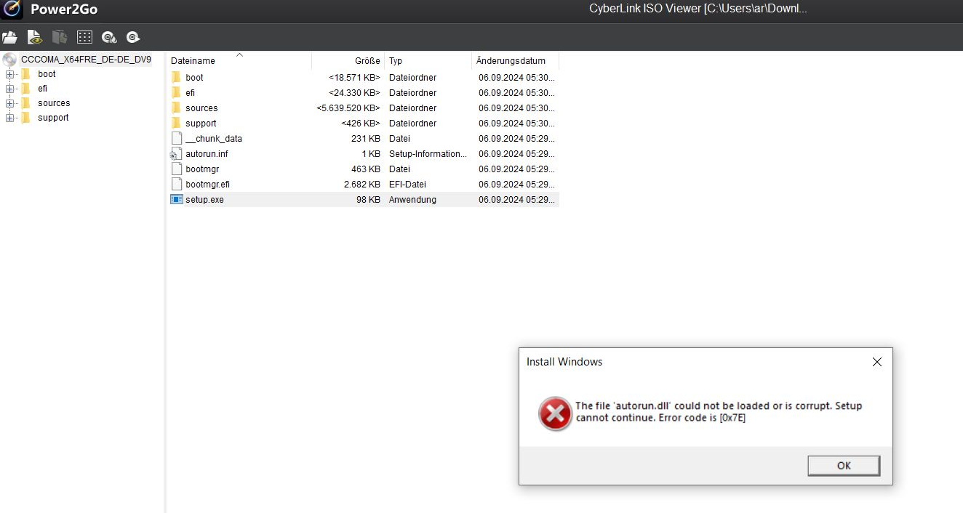The image size is (963, 513).
Task: Open an image file via the folder toolbar icon
Action: click(9, 37)
